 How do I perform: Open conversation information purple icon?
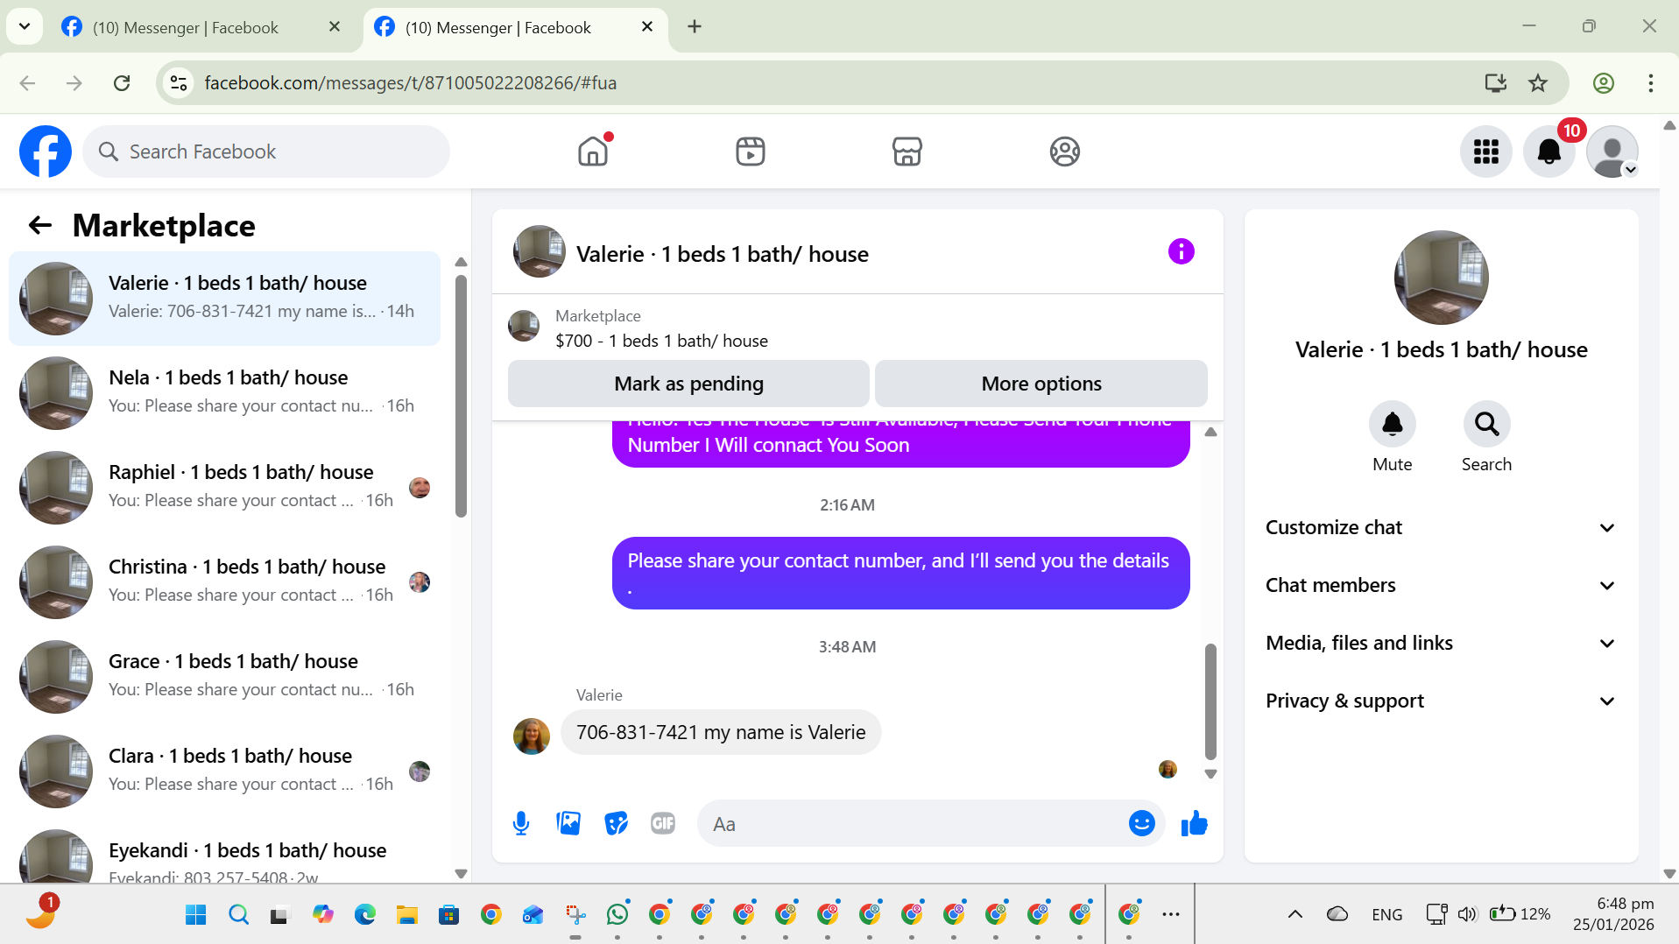click(1181, 252)
